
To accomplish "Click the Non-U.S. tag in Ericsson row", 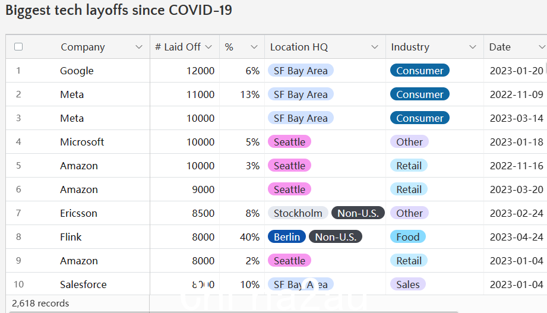I will click(358, 213).
